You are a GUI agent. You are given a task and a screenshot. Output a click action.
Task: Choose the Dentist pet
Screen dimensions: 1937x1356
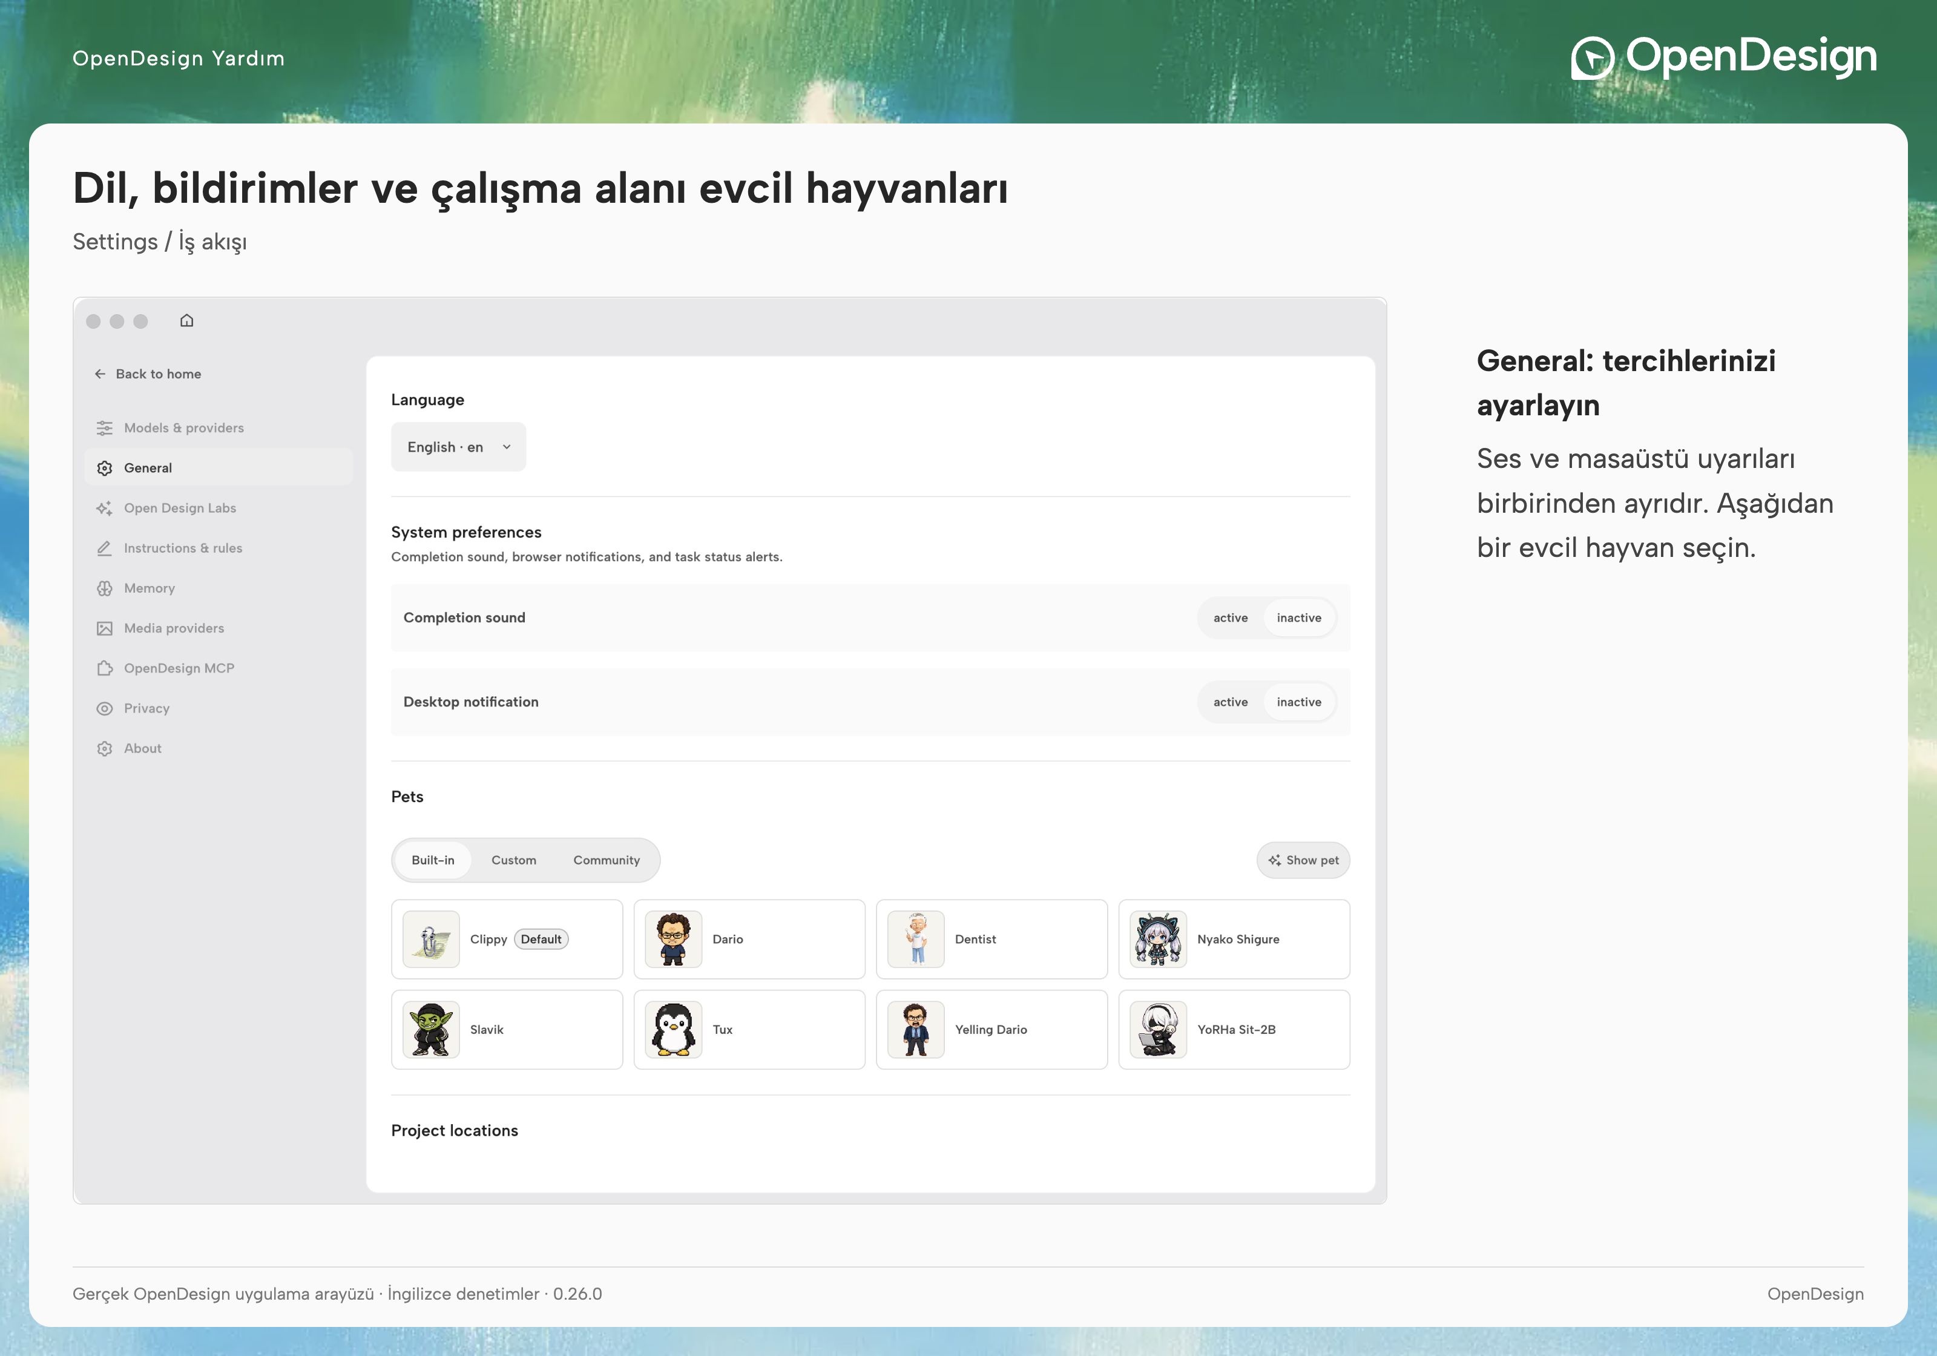point(992,939)
